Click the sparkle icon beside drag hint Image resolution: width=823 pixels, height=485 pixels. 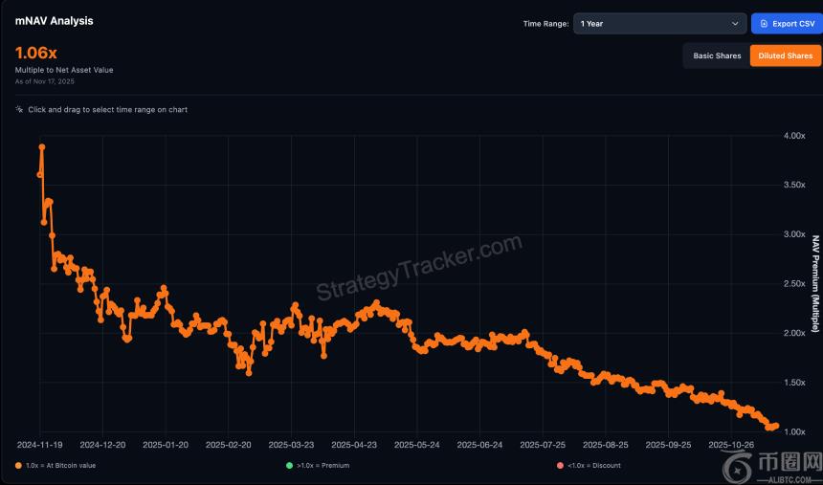pyautogui.click(x=19, y=110)
